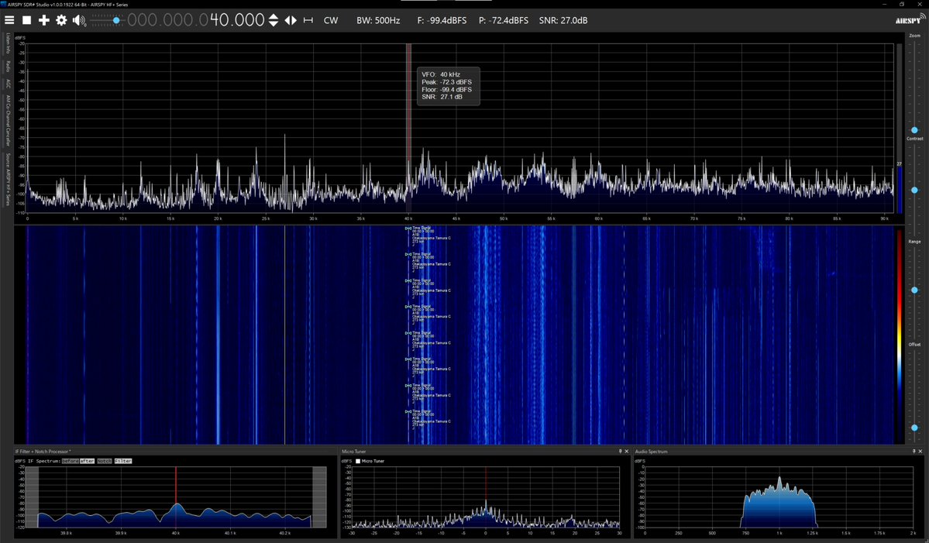Click the strong signal peak near 27 kHz

coord(285,172)
